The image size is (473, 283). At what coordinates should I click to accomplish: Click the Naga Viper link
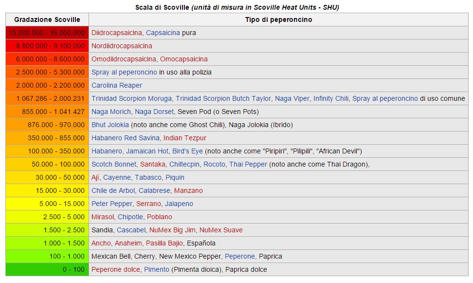point(292,98)
